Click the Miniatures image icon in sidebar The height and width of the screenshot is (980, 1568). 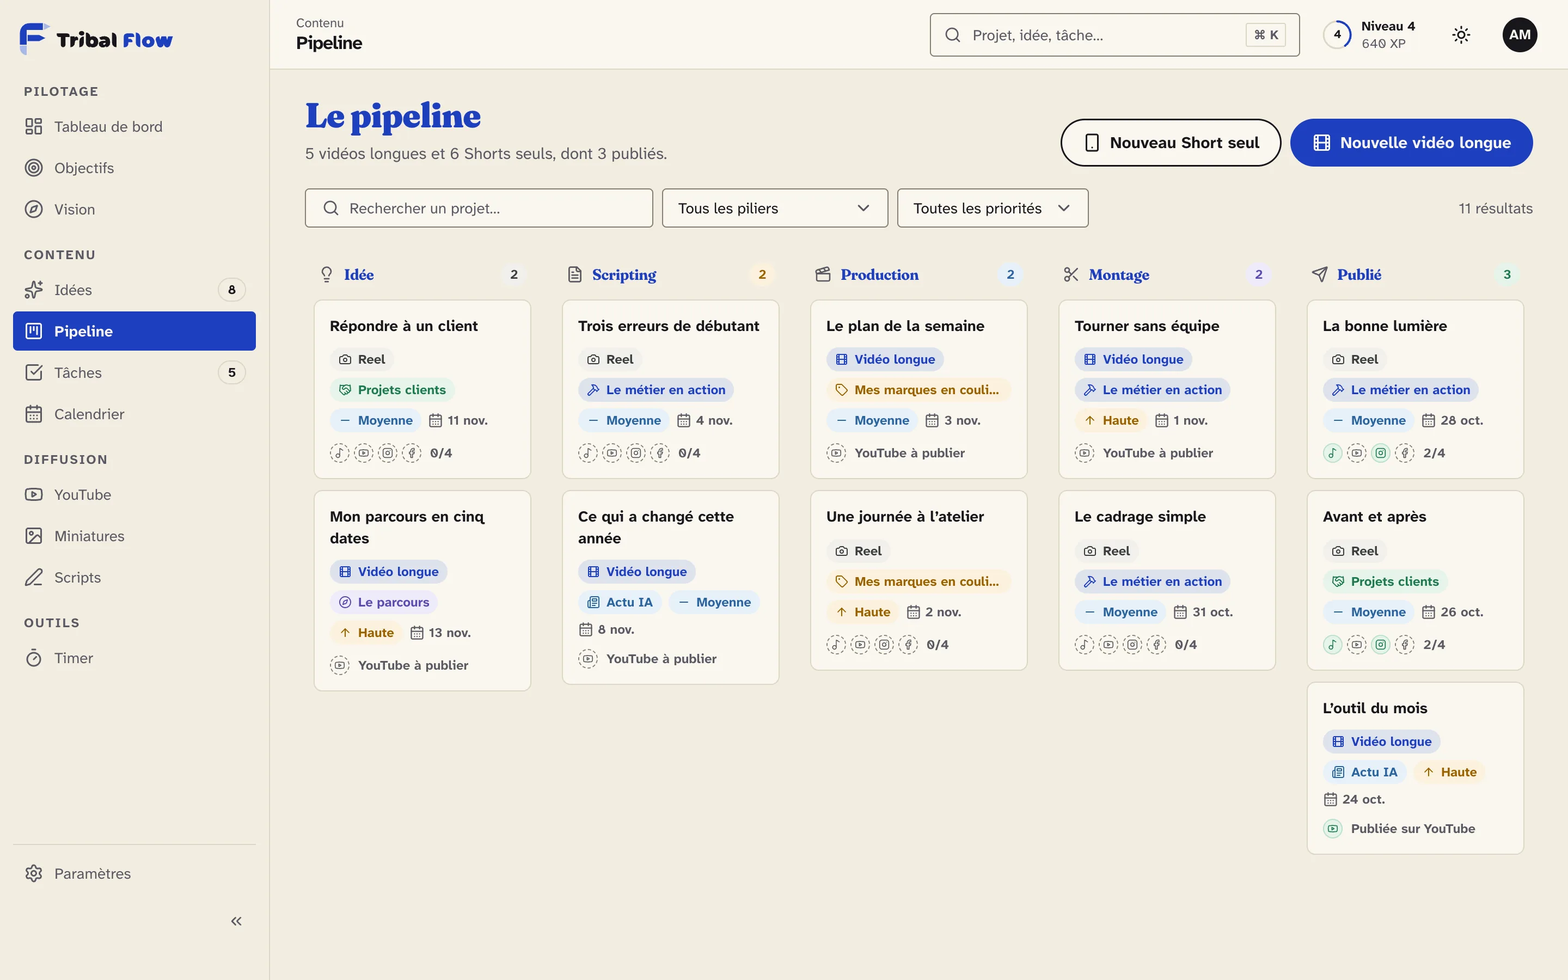pyautogui.click(x=34, y=536)
